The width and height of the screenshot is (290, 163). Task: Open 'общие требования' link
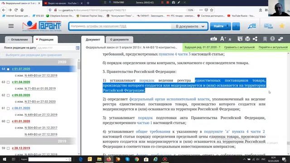tap(153, 131)
